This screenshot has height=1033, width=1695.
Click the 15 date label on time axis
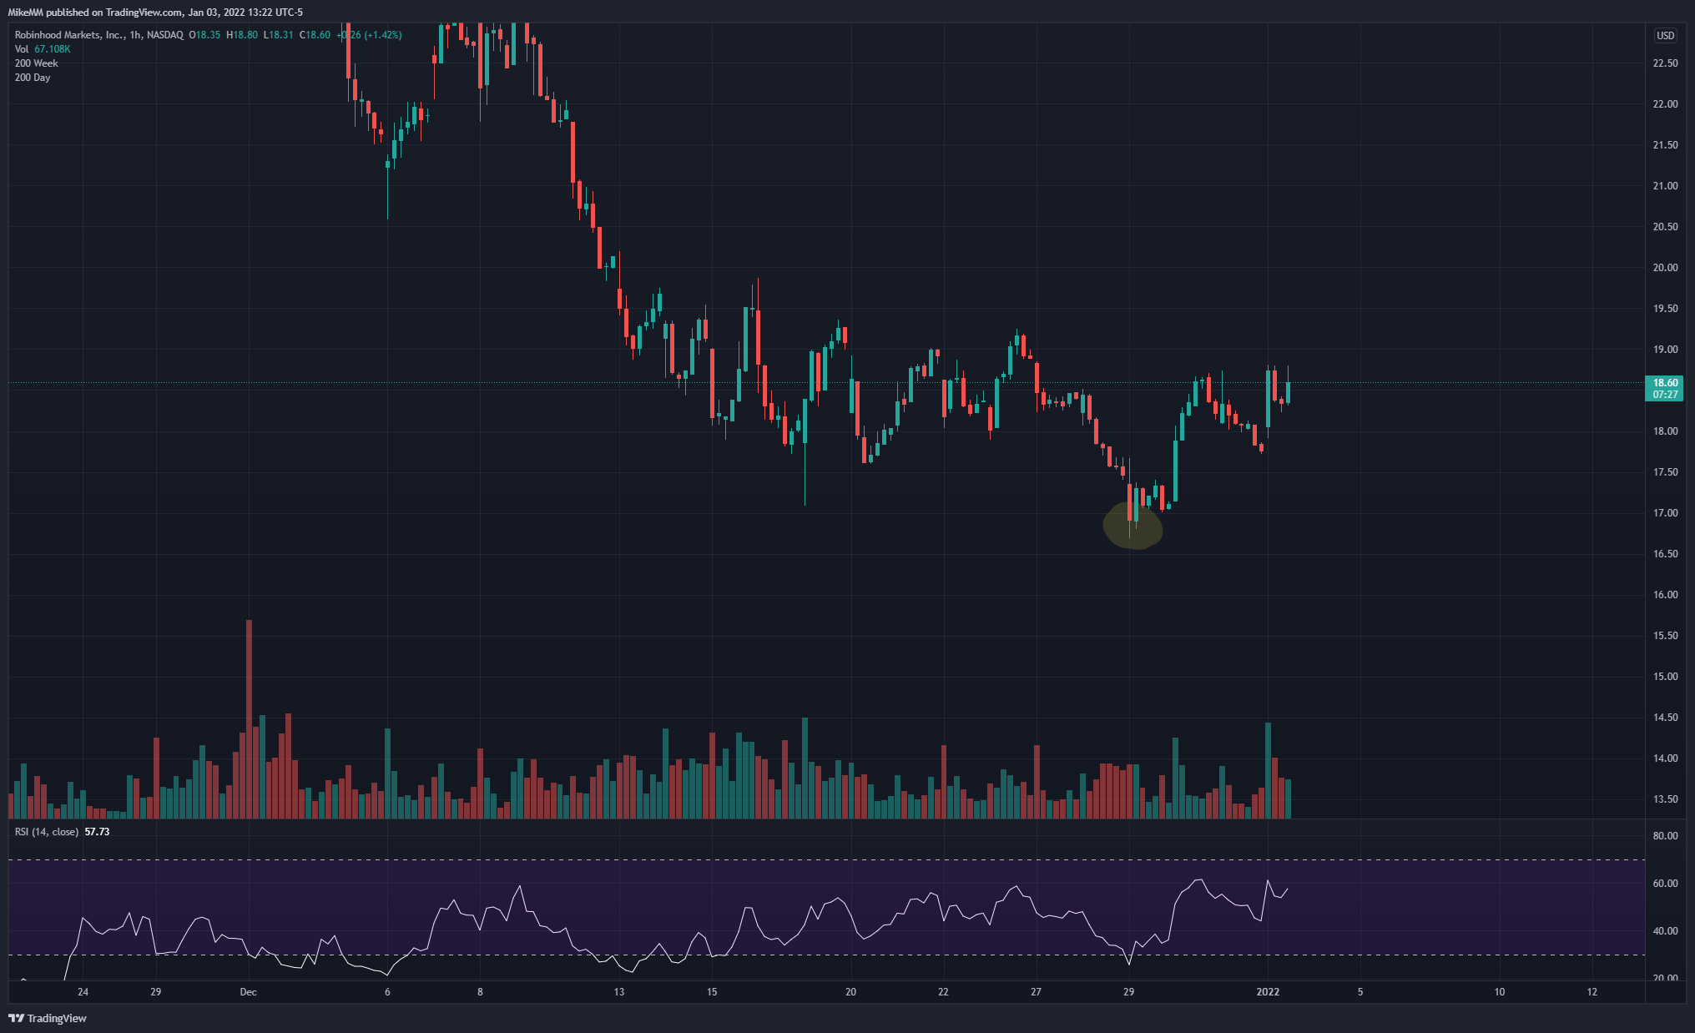pyautogui.click(x=712, y=992)
